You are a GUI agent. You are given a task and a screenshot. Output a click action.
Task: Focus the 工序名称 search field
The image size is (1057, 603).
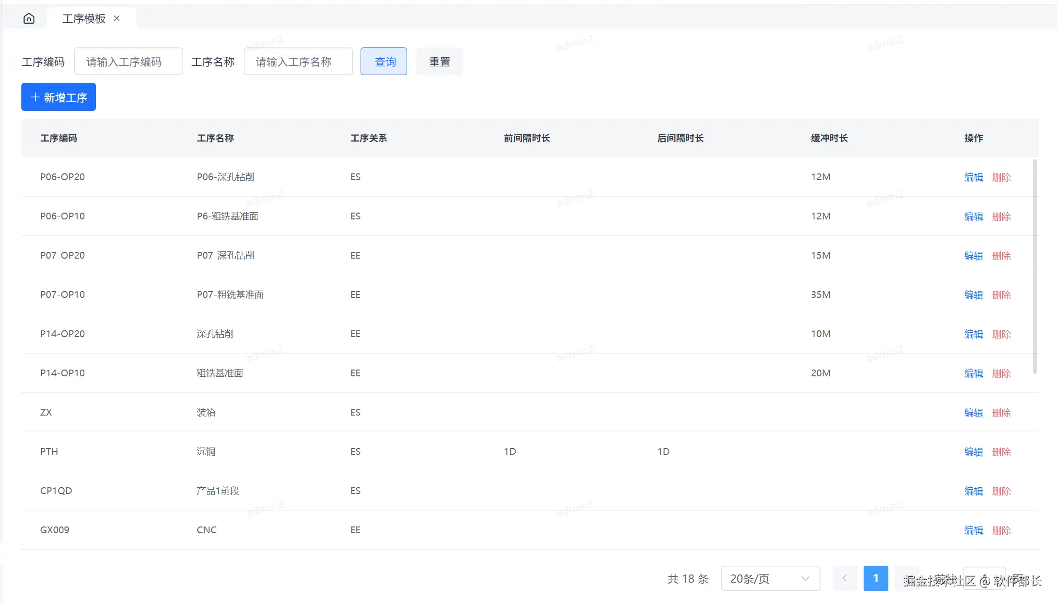tap(298, 62)
